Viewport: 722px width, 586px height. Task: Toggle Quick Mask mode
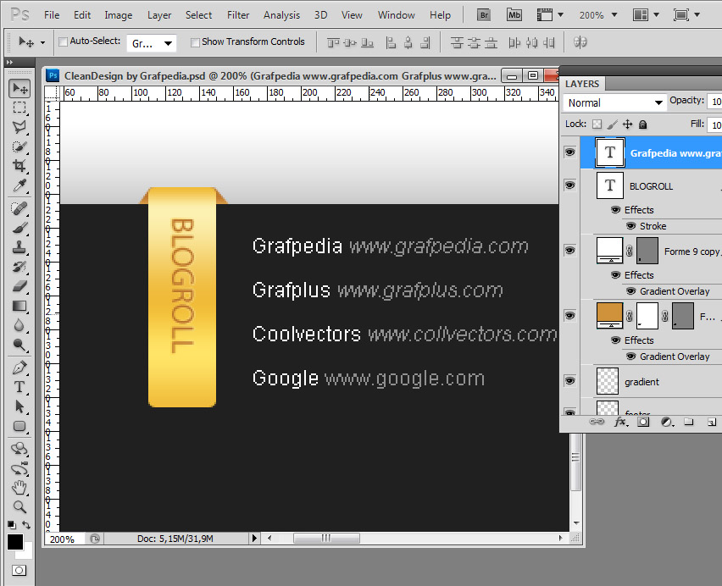click(x=19, y=571)
